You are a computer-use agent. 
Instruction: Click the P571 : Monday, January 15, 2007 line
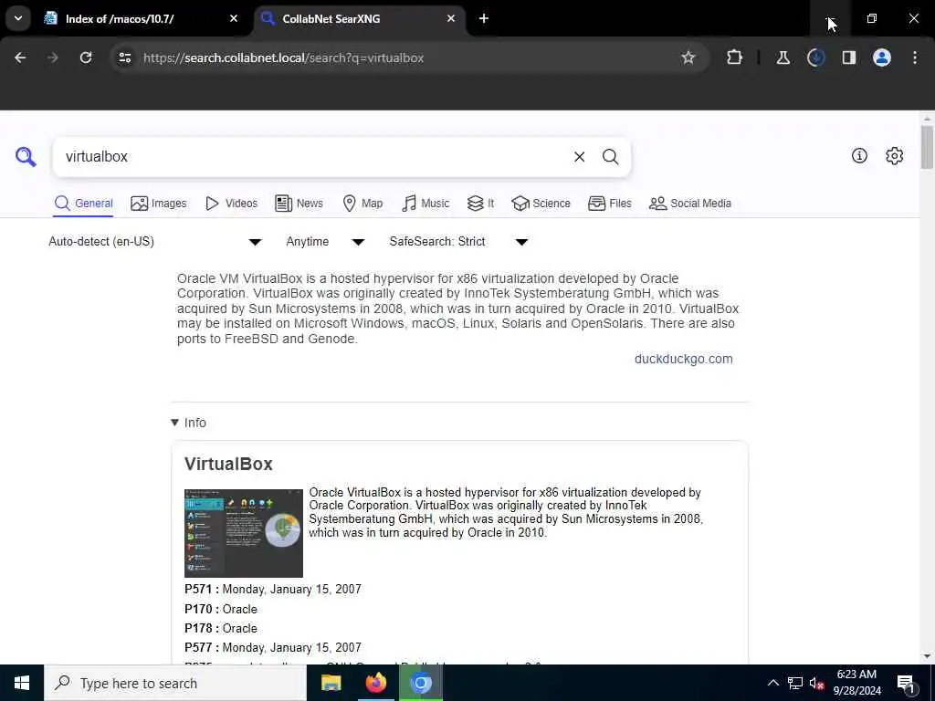click(x=273, y=589)
